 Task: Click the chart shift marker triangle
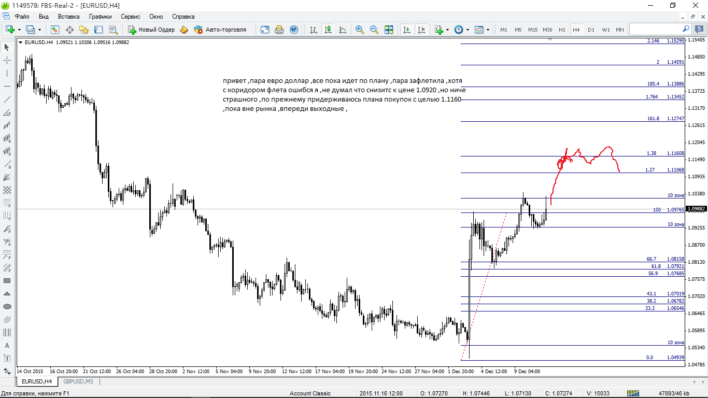click(x=549, y=39)
